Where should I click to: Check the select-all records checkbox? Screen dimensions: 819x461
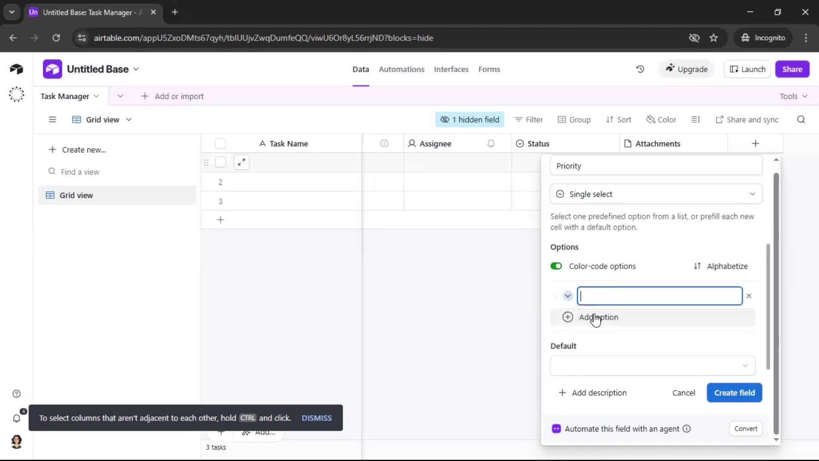click(221, 144)
